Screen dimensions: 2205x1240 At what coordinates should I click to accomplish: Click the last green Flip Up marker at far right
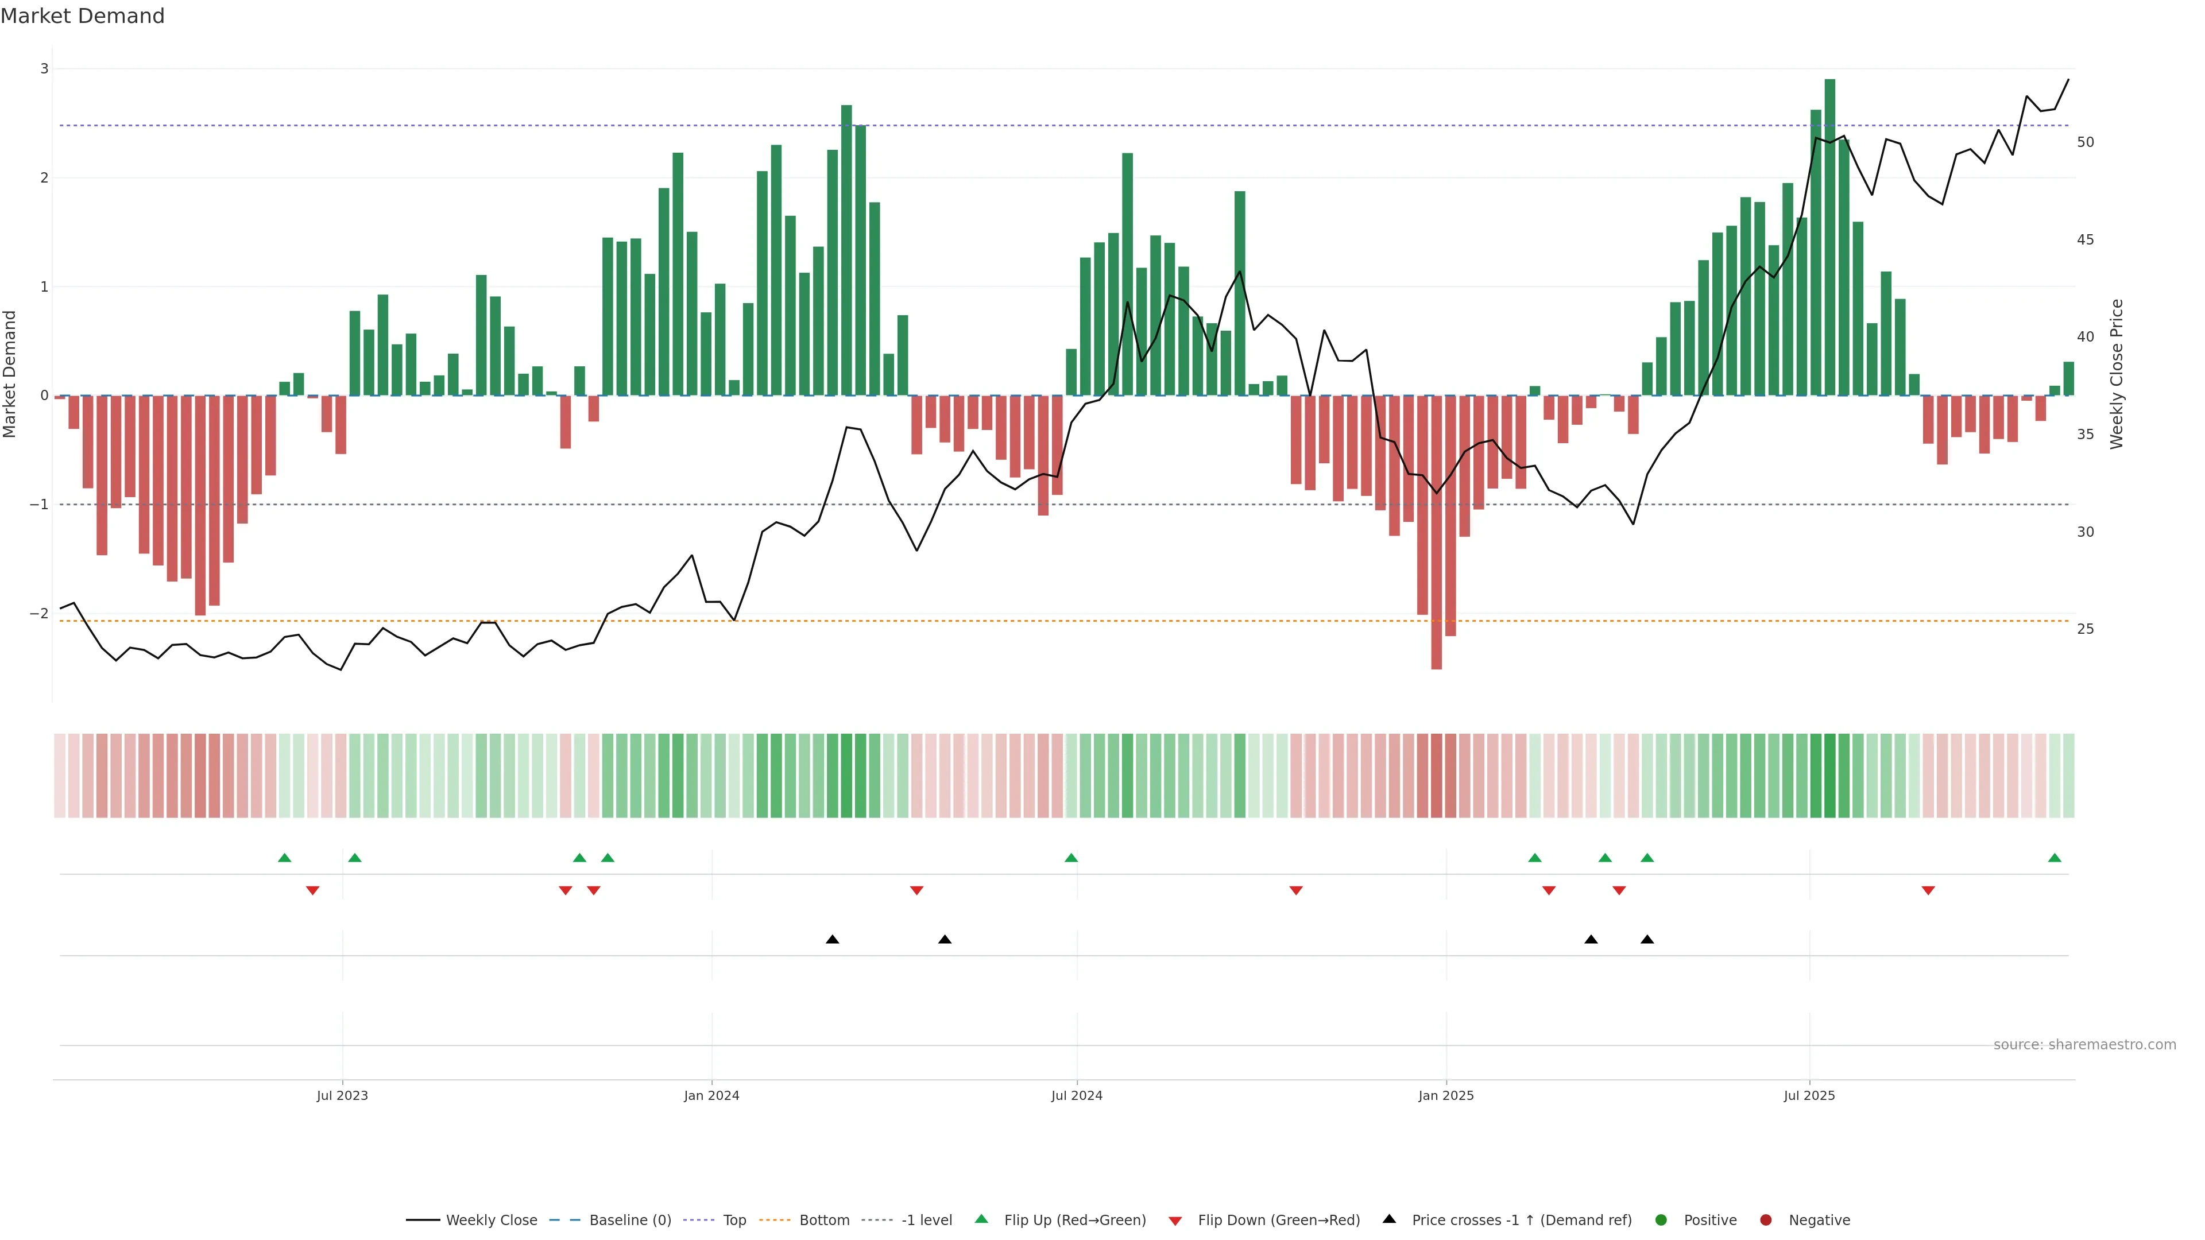point(2055,858)
